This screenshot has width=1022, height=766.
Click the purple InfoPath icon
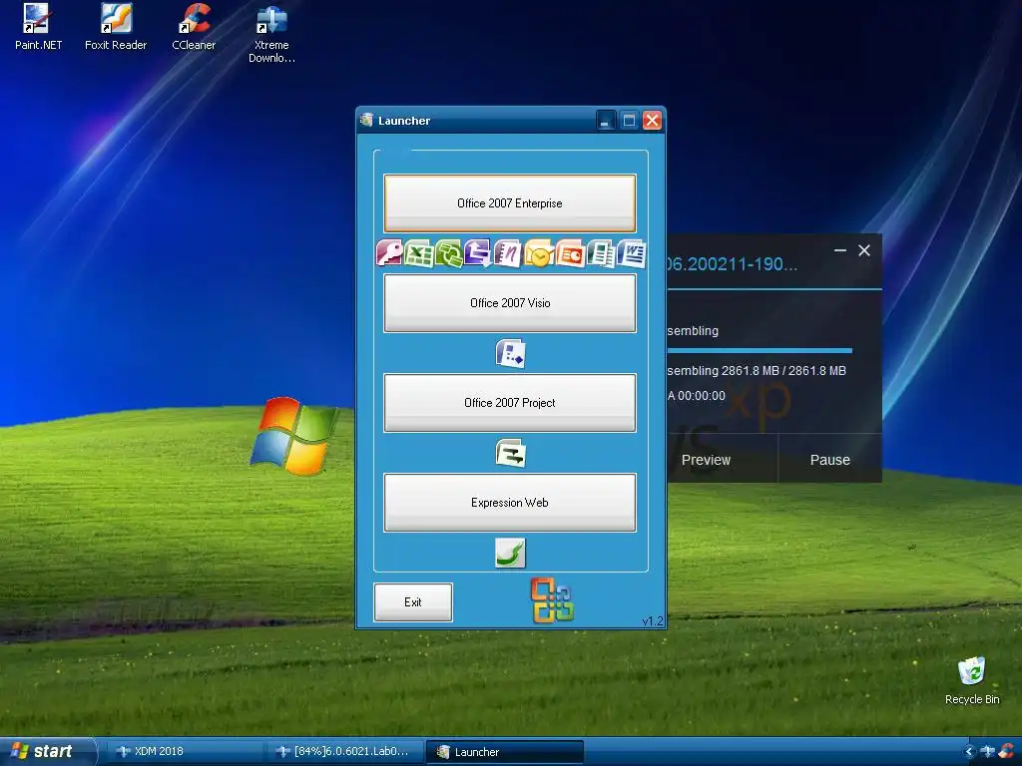click(x=478, y=253)
